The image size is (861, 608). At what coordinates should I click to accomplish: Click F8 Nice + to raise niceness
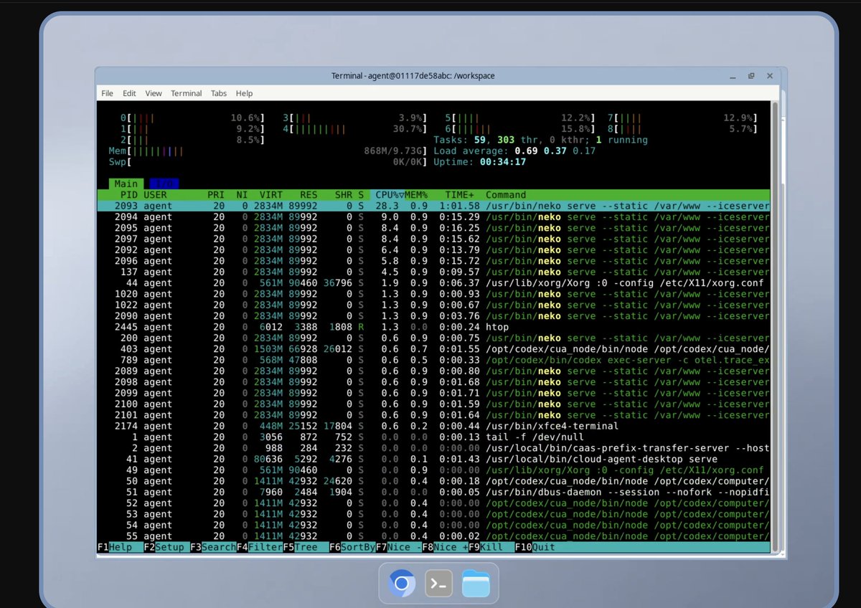coord(445,547)
